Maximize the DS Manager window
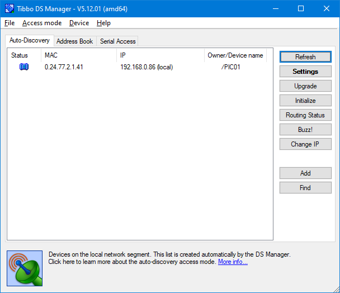 [x=301, y=9]
